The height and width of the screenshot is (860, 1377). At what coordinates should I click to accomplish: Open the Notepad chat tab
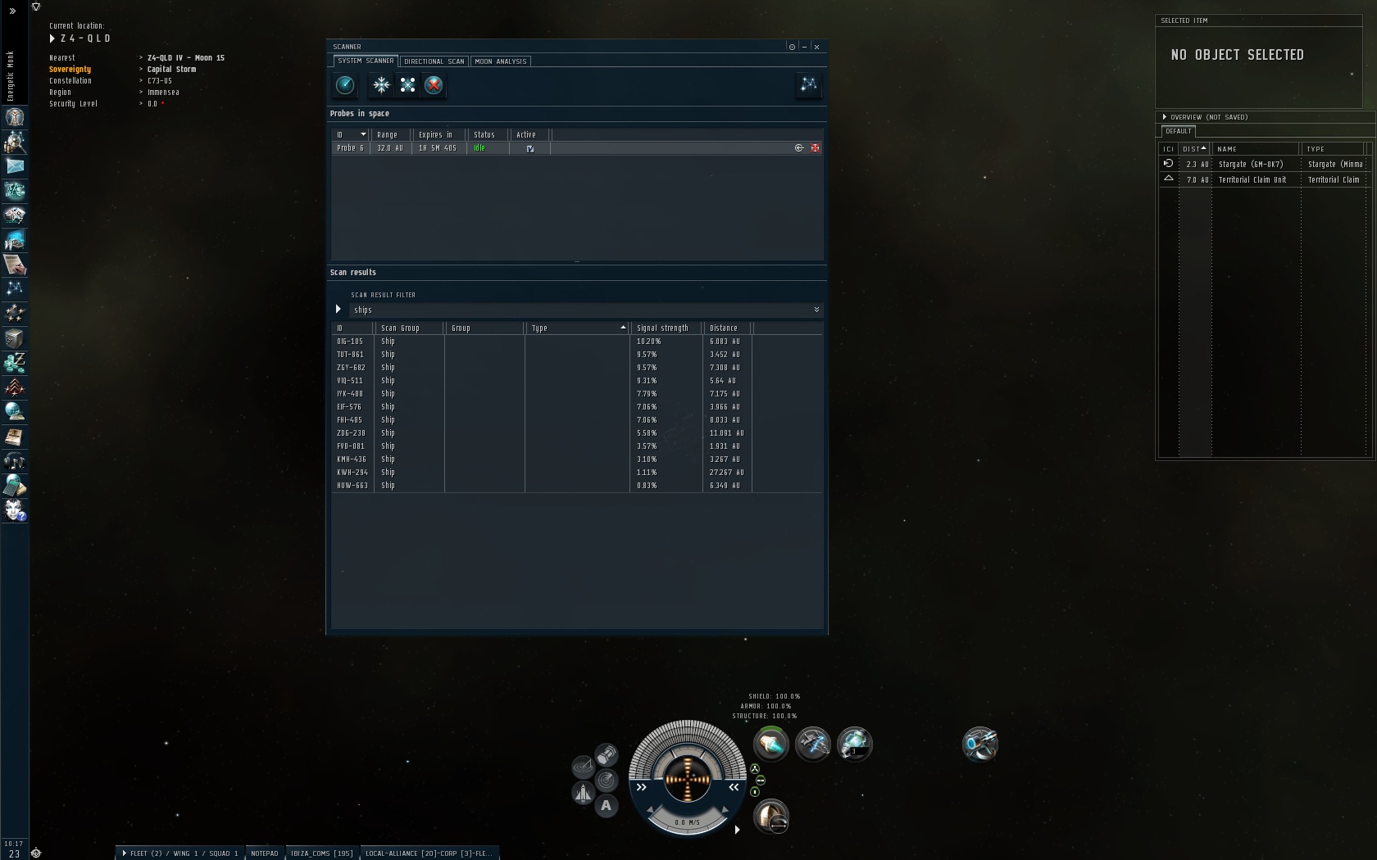[x=265, y=853]
